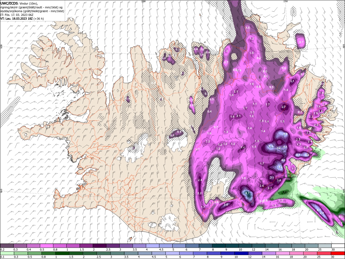
Task: Click the light gray swatch starting at upper 25
Action: (x=325, y=246)
